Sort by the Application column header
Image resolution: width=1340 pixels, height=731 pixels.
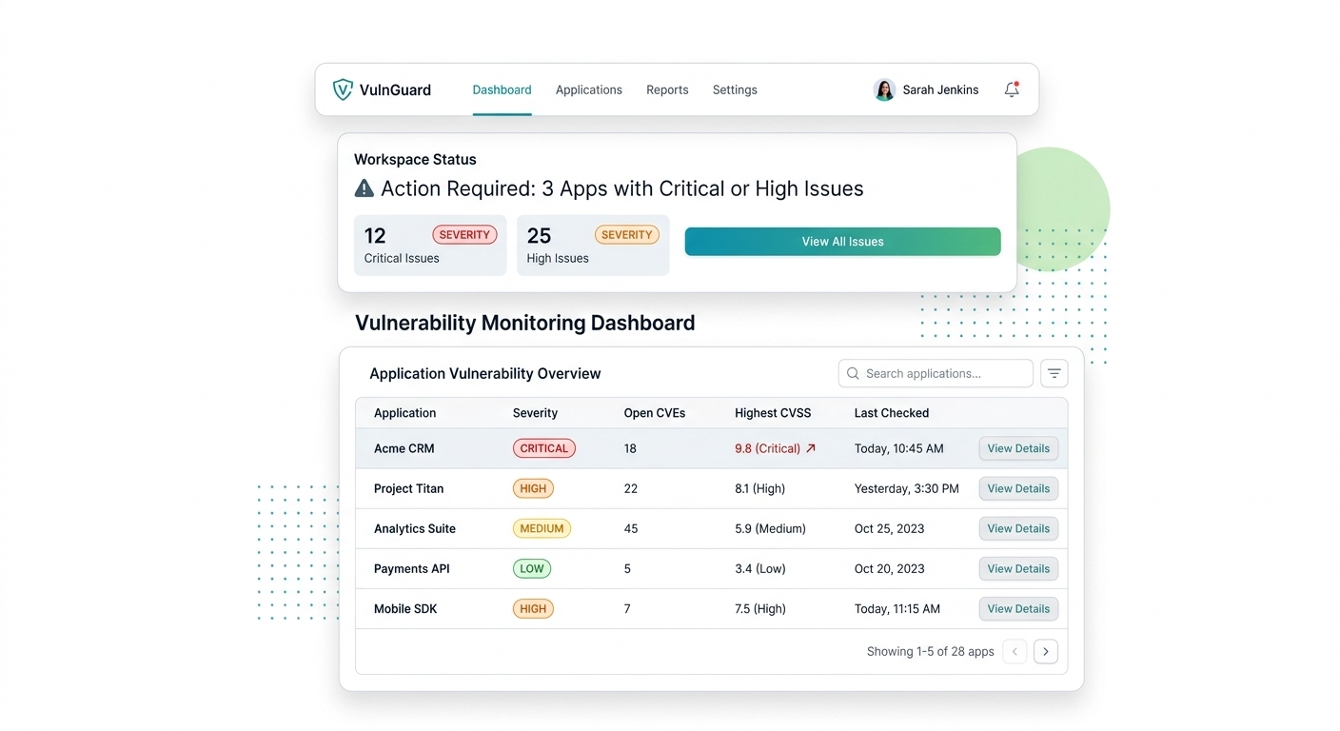coord(404,413)
